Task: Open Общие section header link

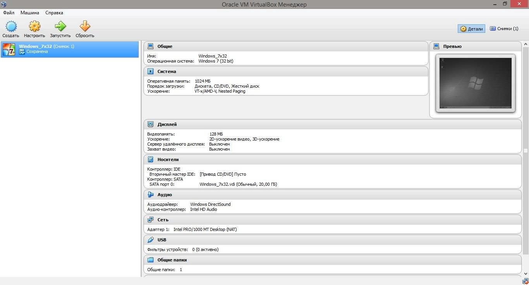Action: 165,46
